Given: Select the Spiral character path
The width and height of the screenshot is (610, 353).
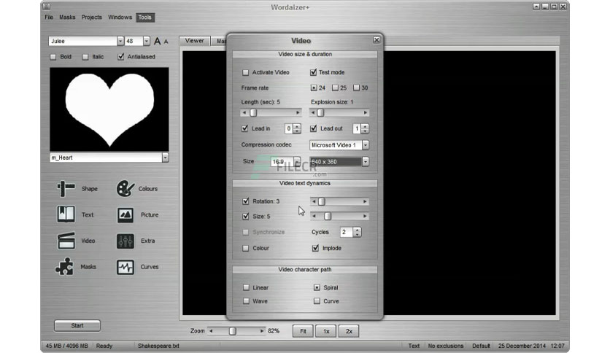Looking at the screenshot, I should (x=317, y=287).
